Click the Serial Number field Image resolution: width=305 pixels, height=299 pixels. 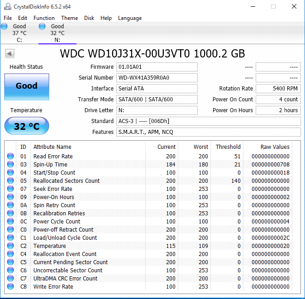[157, 78]
